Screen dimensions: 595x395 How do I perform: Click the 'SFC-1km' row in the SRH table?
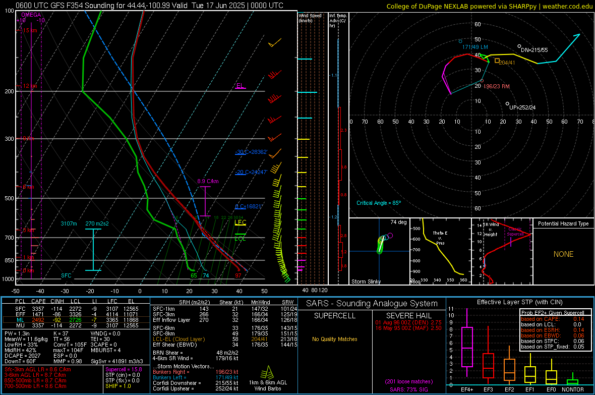click(224, 309)
